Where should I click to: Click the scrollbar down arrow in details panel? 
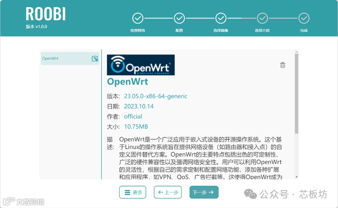297,177
